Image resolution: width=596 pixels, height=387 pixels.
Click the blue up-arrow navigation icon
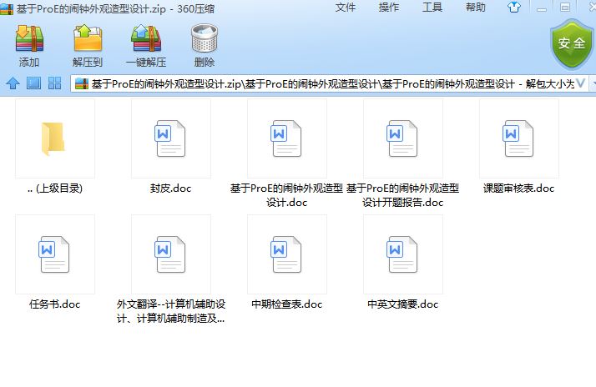coord(13,83)
